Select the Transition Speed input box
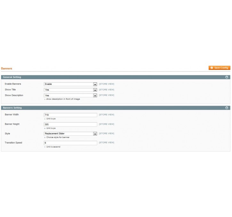Viewport: 232px width, 217px height. tap(70, 143)
